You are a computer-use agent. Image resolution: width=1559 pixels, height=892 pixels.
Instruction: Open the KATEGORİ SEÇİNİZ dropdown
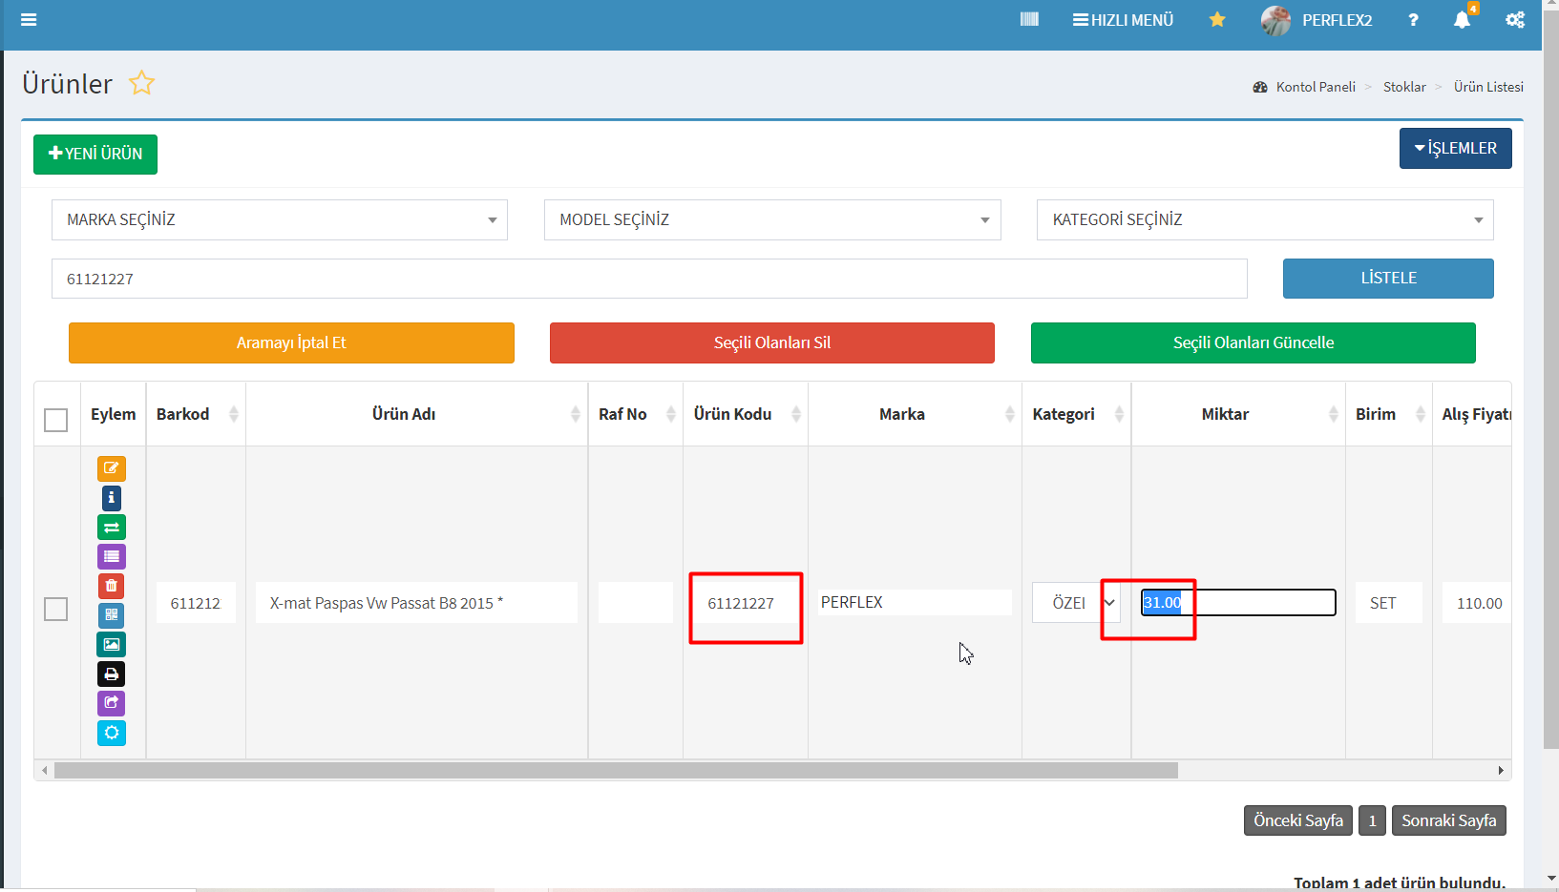[1264, 219]
